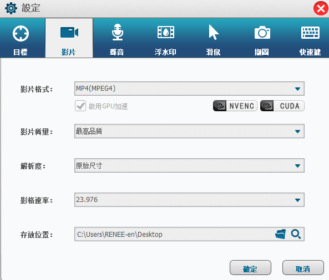Click the CUDA acceleration badge
329x280 pixels.
pyautogui.click(x=282, y=106)
